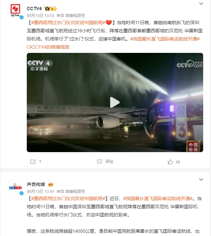Like the CCTV4 post with thumbs-up icon
The width and height of the screenshot is (211, 236).
point(170,162)
